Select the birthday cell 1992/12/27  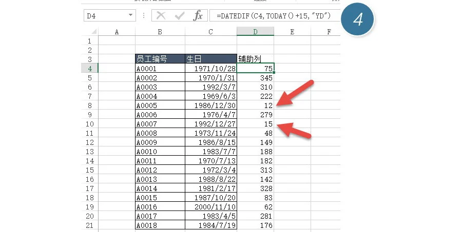pos(210,123)
